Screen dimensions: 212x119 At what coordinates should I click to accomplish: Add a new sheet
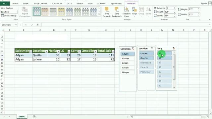(x=34, y=117)
